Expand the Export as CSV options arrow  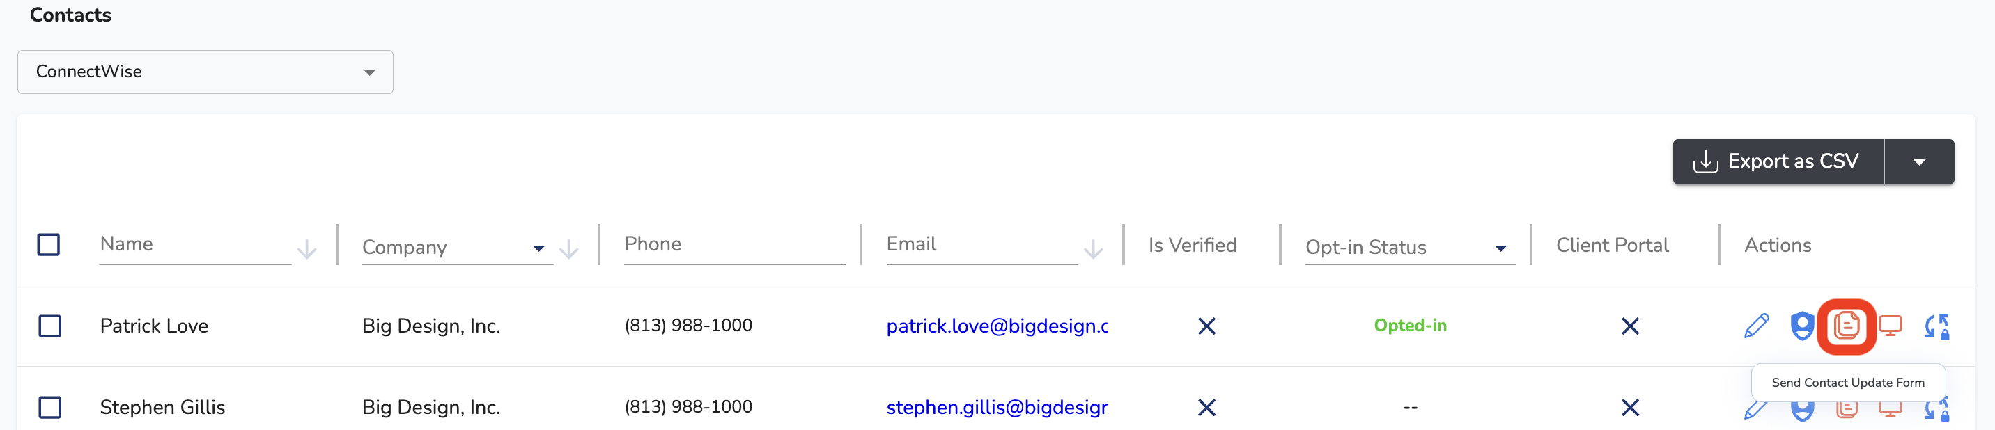[1919, 161]
